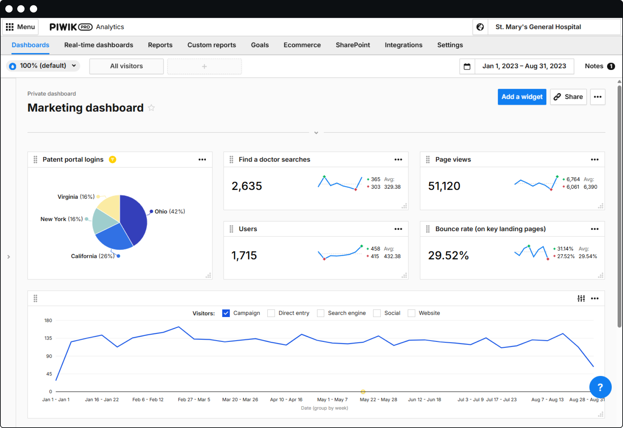623x428 pixels.
Task: Click the Ohio slice of the pie chart
Action: (x=133, y=219)
